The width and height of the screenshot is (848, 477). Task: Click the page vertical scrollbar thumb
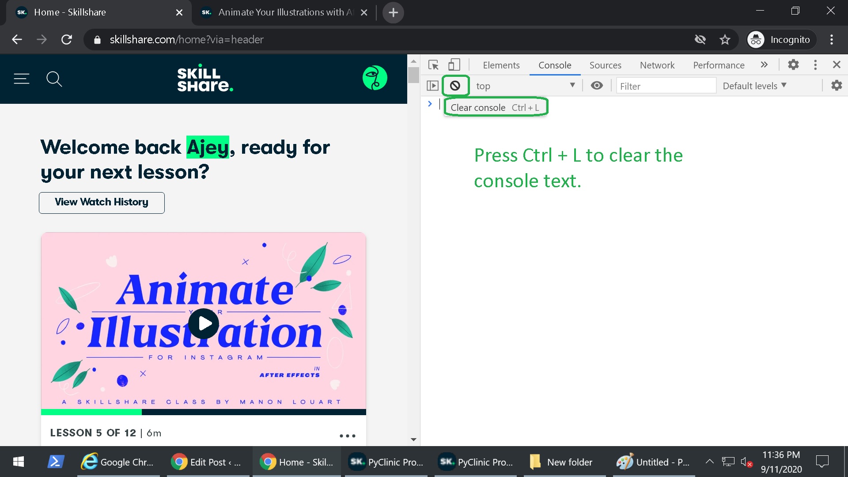413,75
